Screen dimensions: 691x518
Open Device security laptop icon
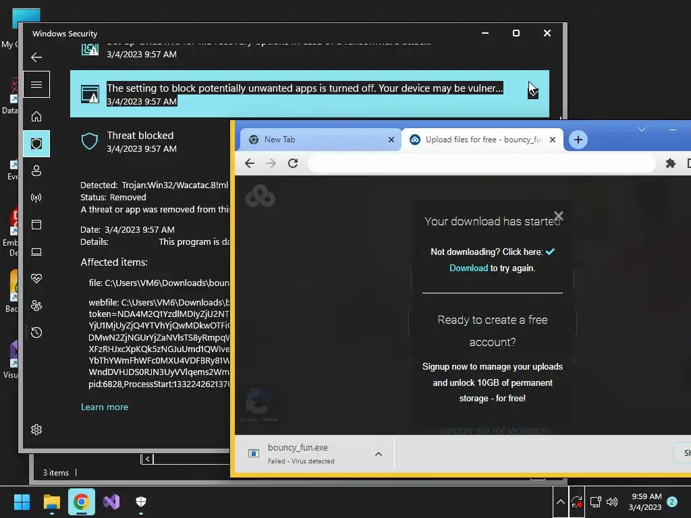click(x=36, y=252)
